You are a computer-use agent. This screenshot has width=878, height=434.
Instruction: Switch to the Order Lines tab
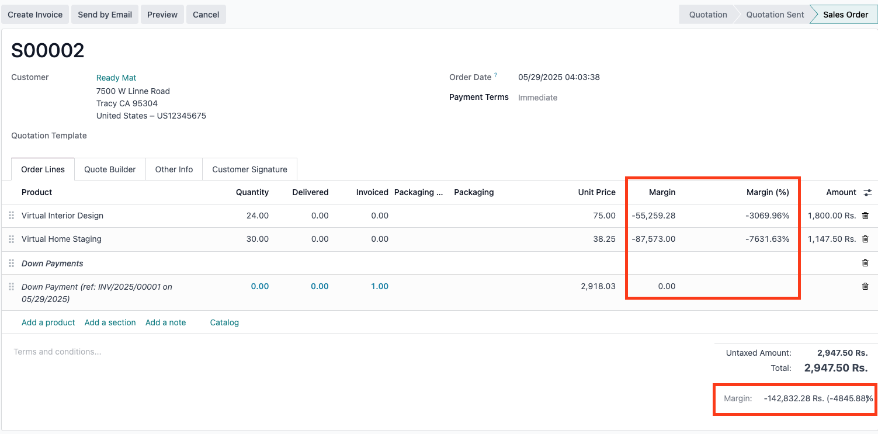click(43, 169)
